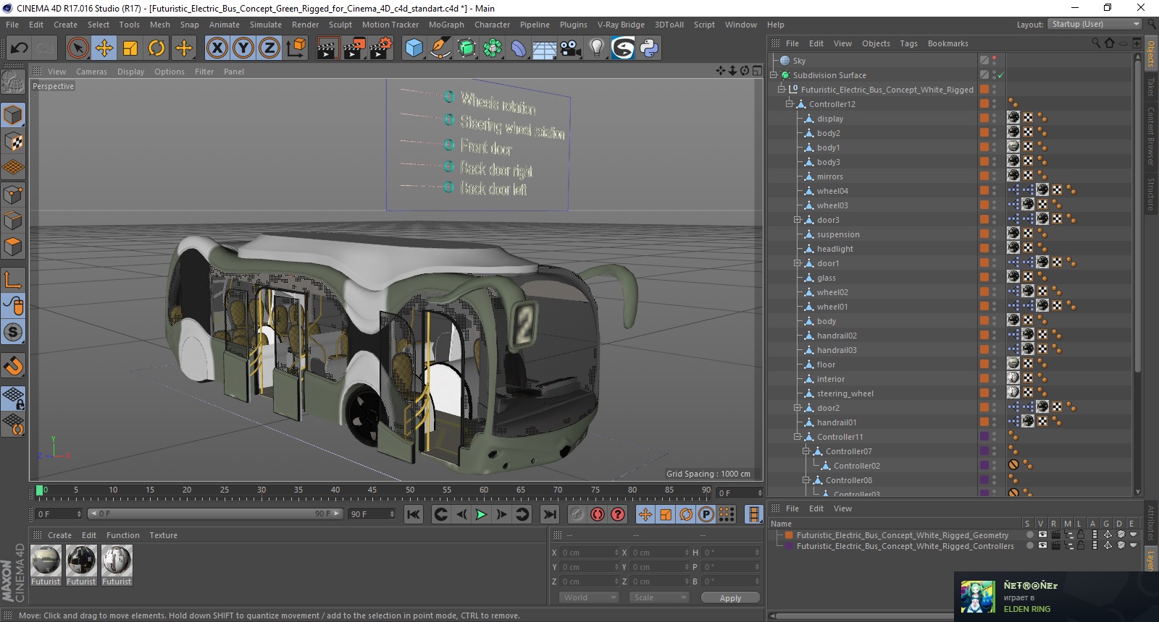1159x622 pixels.
Task: Open the Startup layout dropdown
Action: click(x=1095, y=24)
